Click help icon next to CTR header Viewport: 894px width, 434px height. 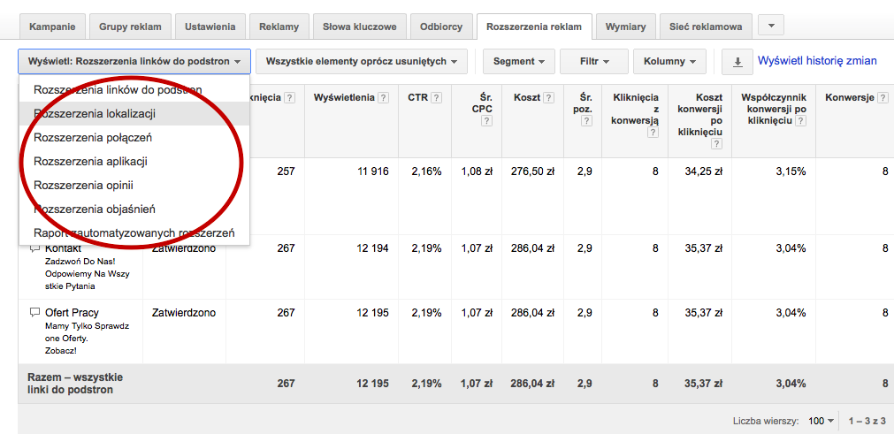click(x=437, y=97)
